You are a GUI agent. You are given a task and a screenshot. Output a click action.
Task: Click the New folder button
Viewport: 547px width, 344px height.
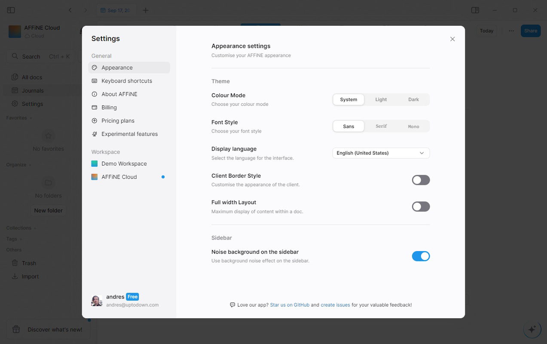pyautogui.click(x=49, y=211)
